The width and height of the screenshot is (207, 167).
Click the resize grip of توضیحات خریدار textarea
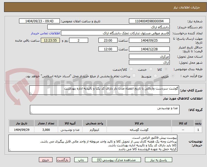coord(10,150)
